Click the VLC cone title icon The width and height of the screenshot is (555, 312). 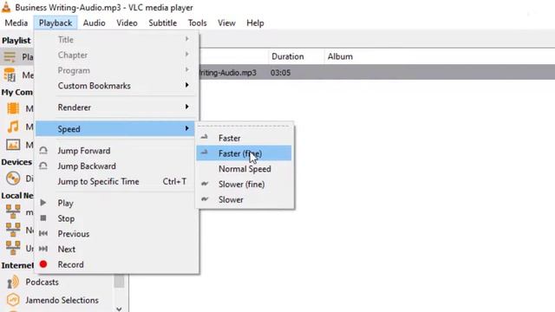click(6, 7)
